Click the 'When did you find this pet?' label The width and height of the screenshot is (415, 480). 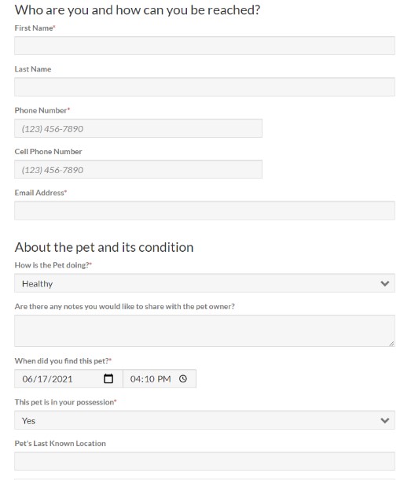[63, 361]
